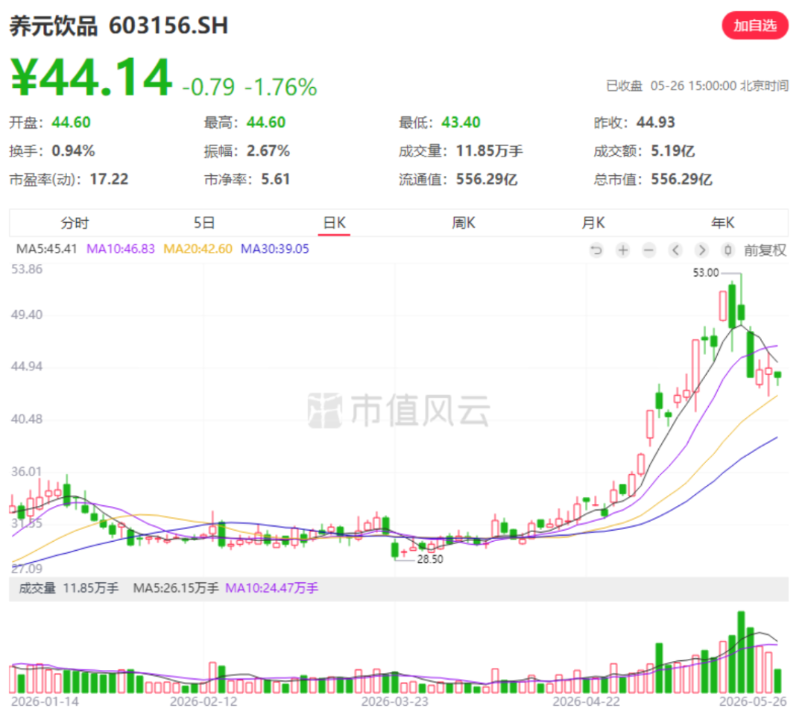This screenshot has width=805, height=717.
Task: Move chart right with the right chevron
Action: pos(701,250)
